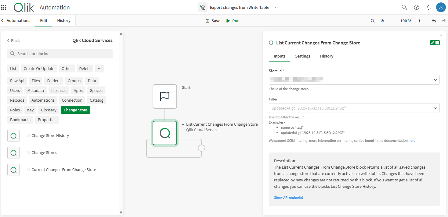Click the undo arrow icon
The width and height of the screenshot is (448, 217).
(x=434, y=20)
